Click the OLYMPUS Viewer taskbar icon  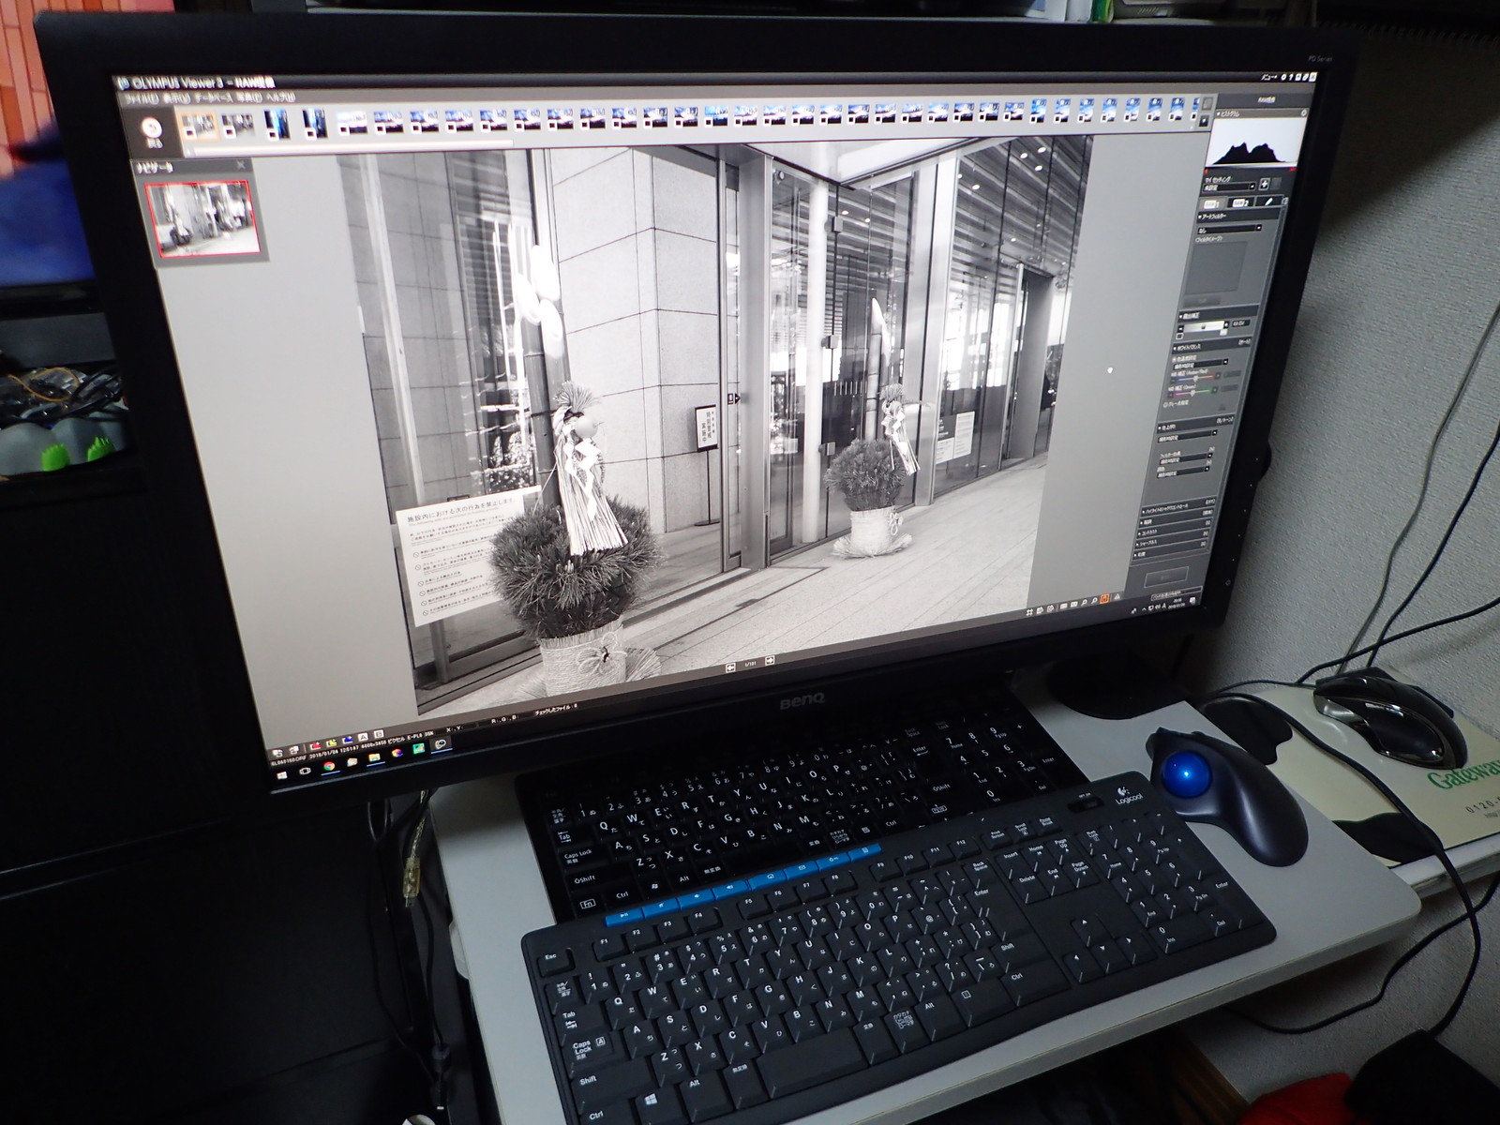(440, 742)
